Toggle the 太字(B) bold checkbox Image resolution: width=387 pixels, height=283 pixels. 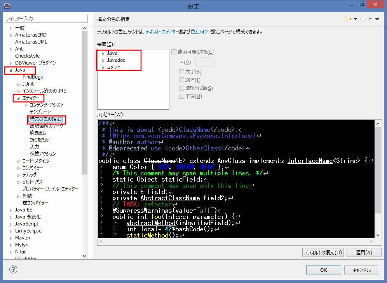pyautogui.click(x=182, y=72)
